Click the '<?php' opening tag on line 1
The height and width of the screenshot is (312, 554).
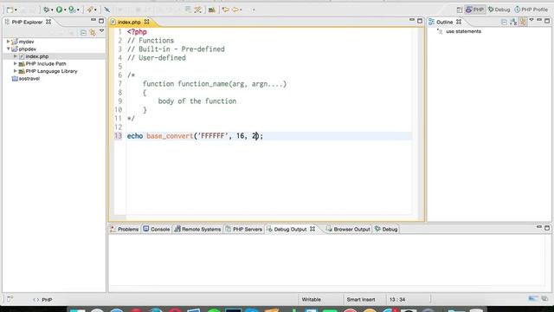(x=137, y=32)
